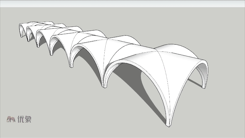
Task: Click the elephant logo icon
Action: pyautogui.click(x=11, y=119)
